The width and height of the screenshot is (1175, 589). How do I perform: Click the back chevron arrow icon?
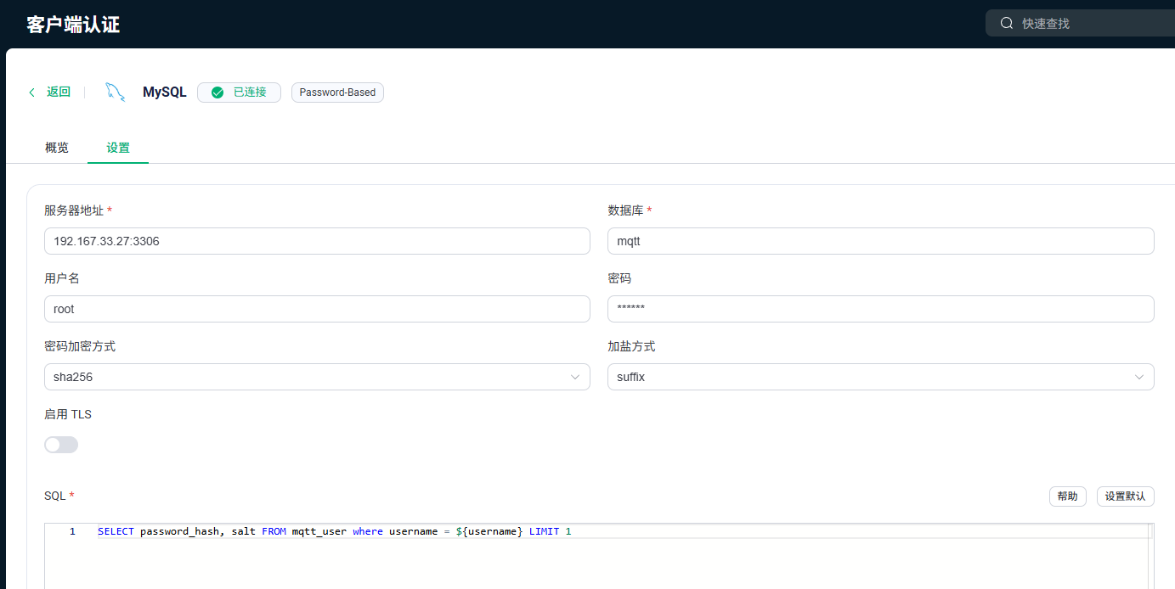[x=32, y=93]
